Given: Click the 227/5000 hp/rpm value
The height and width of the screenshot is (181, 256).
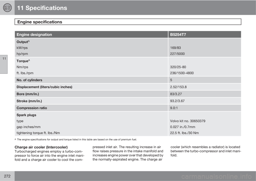Looking at the screenshot, I should coord(178,54).
